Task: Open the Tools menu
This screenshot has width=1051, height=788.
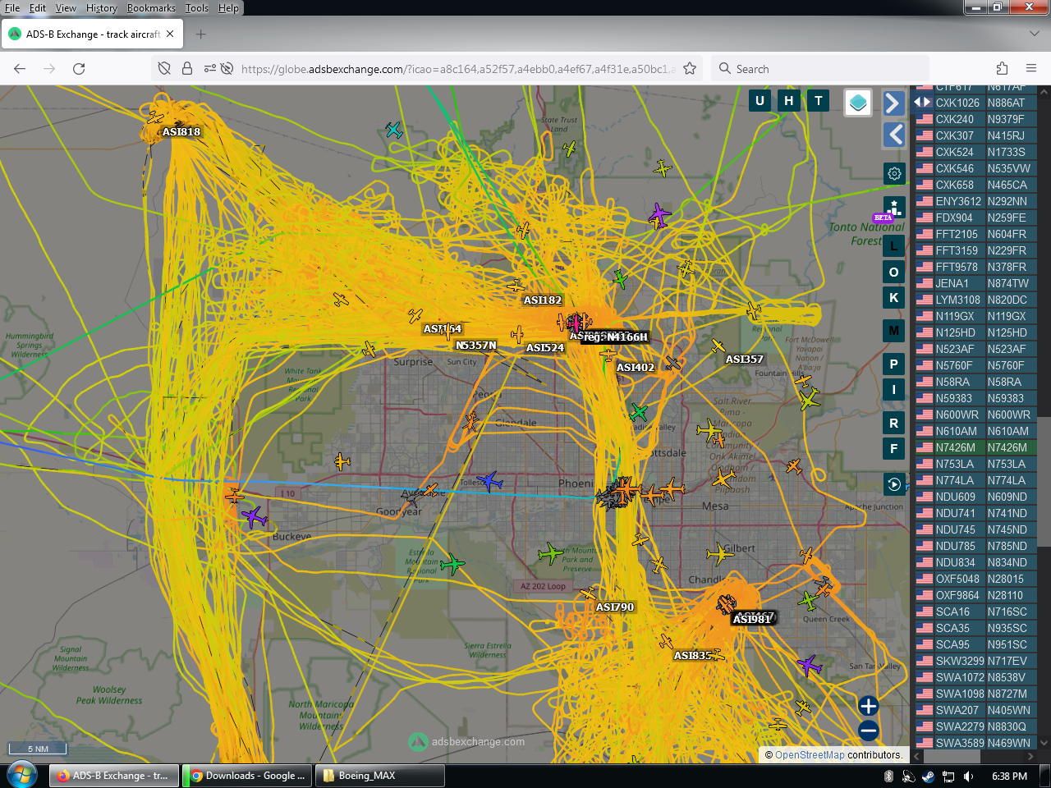Action: click(x=197, y=8)
